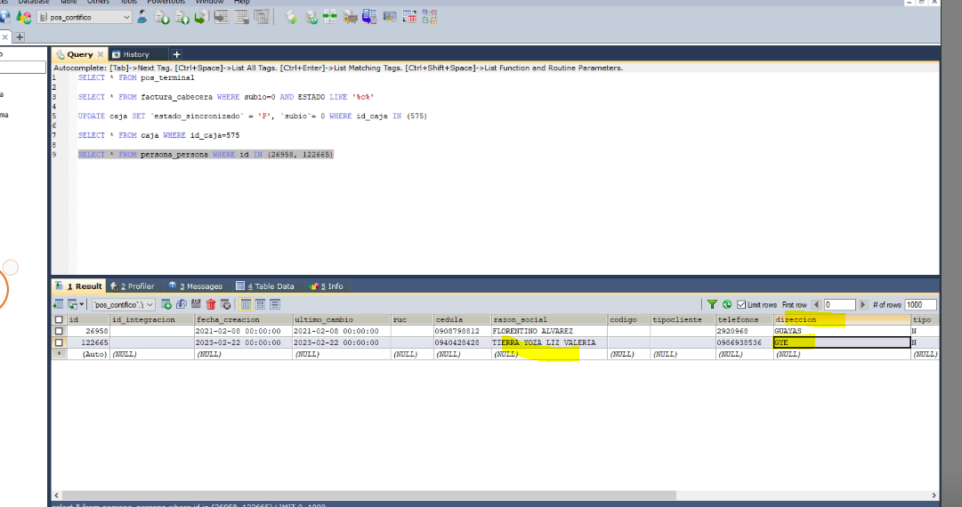Open the pos_contifico database dropdown in toolbar
This screenshot has height=507, width=962.
tap(85, 17)
